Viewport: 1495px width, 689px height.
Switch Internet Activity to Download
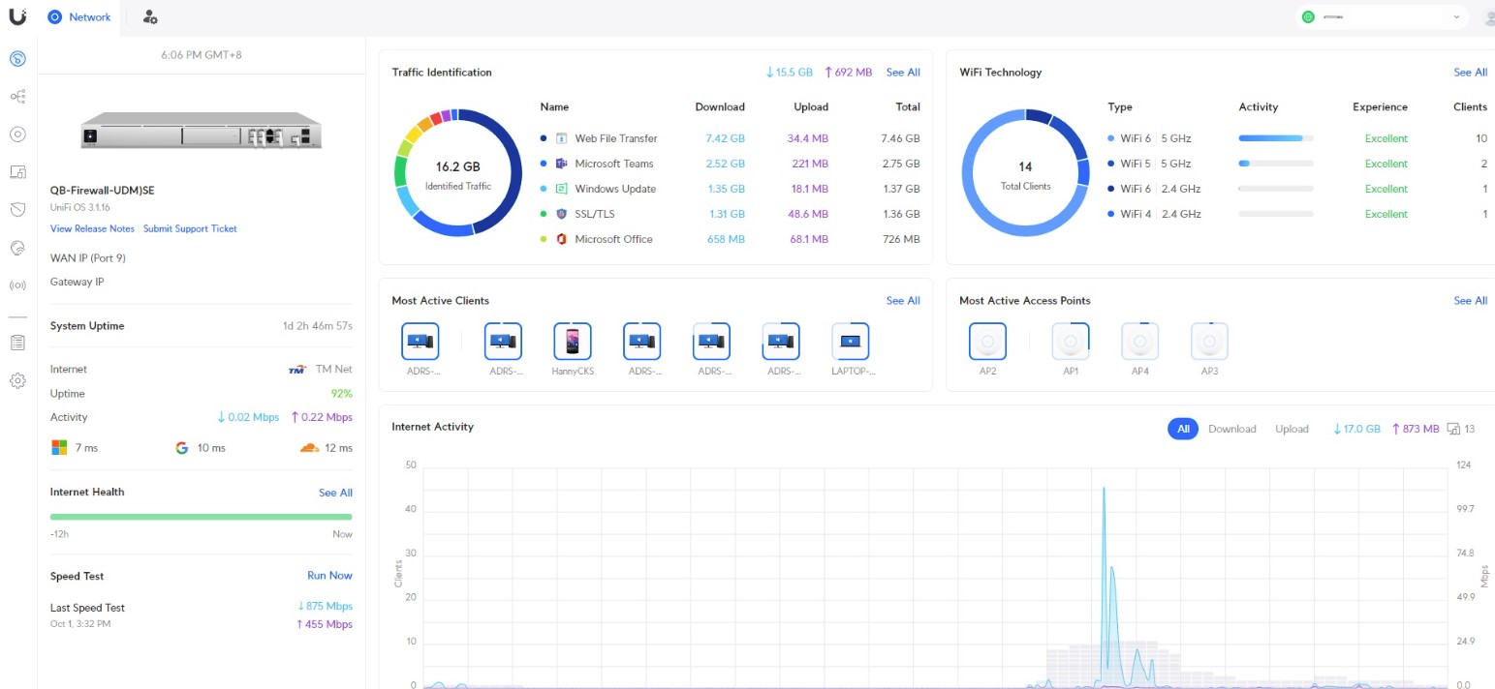point(1231,429)
